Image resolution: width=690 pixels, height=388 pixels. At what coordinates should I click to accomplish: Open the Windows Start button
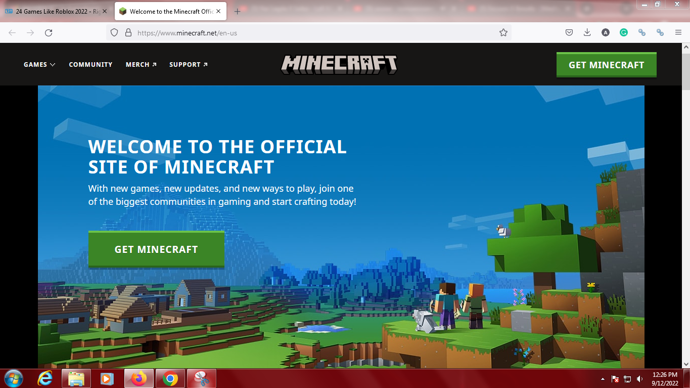click(x=14, y=378)
